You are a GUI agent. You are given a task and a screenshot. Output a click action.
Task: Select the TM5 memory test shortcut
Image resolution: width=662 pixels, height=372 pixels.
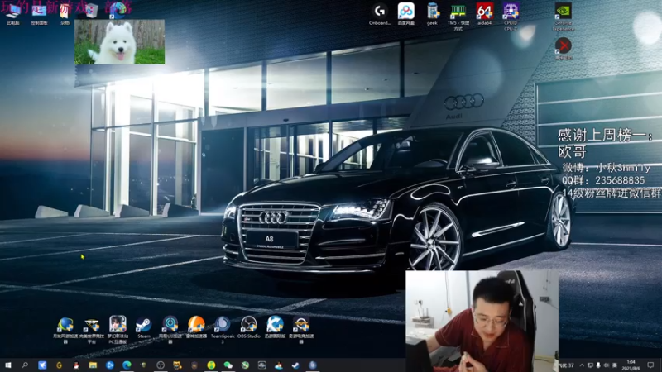458,17
